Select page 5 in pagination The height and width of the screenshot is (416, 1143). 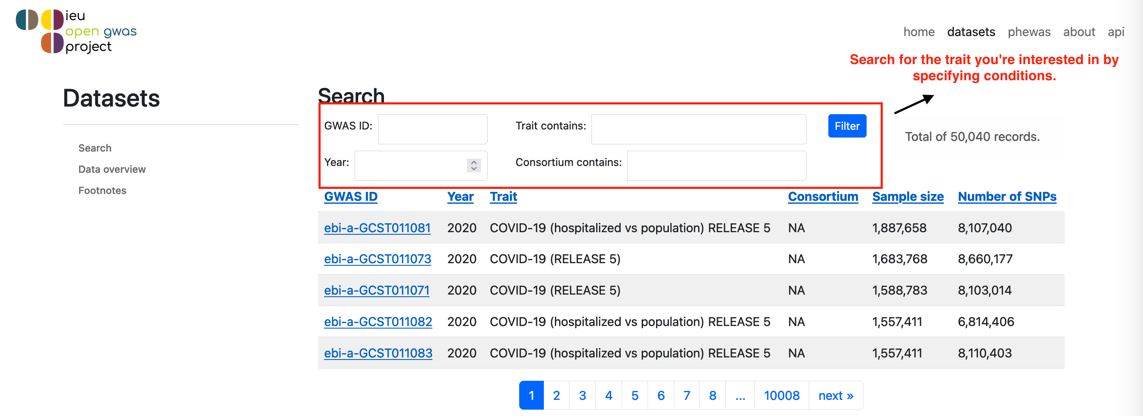[634, 395]
